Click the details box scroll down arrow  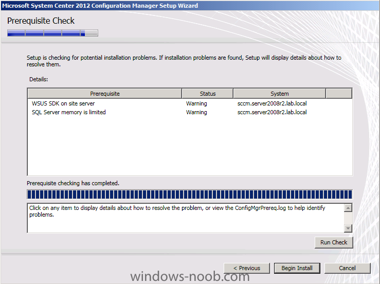pyautogui.click(x=348, y=228)
